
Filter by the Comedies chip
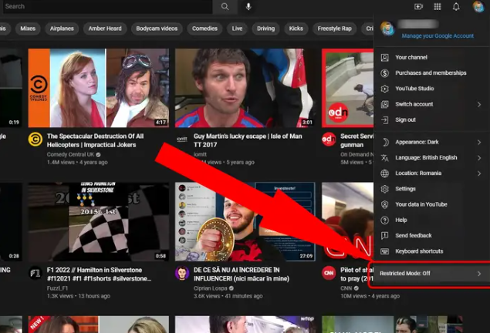point(204,29)
